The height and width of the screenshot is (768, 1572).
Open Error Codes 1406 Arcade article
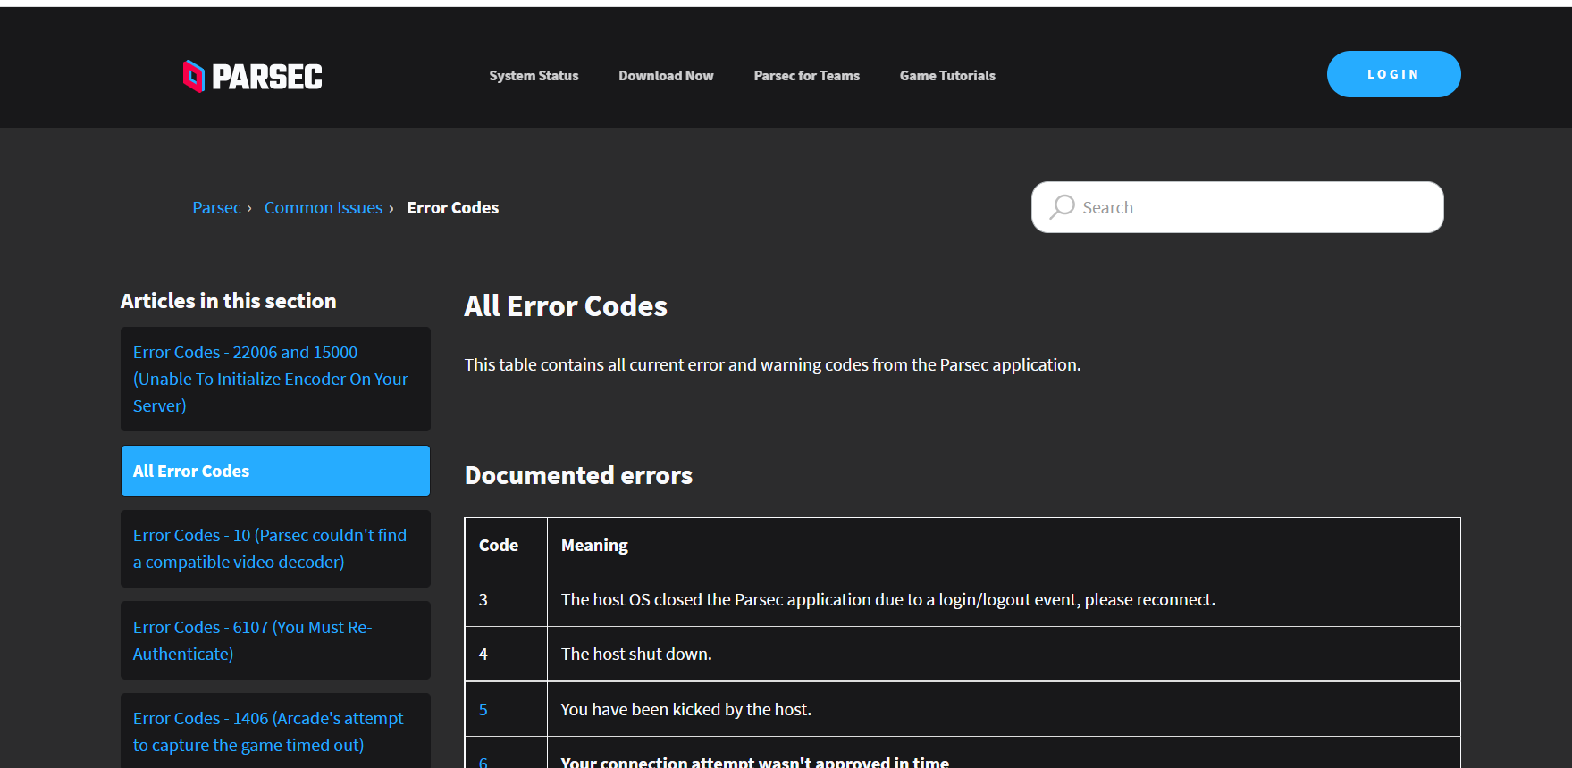(x=275, y=731)
